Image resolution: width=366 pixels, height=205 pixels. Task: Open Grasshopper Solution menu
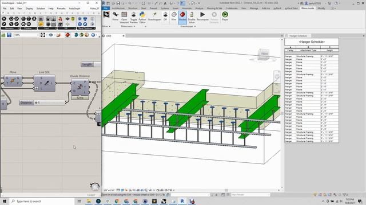pyautogui.click(x=41, y=9)
